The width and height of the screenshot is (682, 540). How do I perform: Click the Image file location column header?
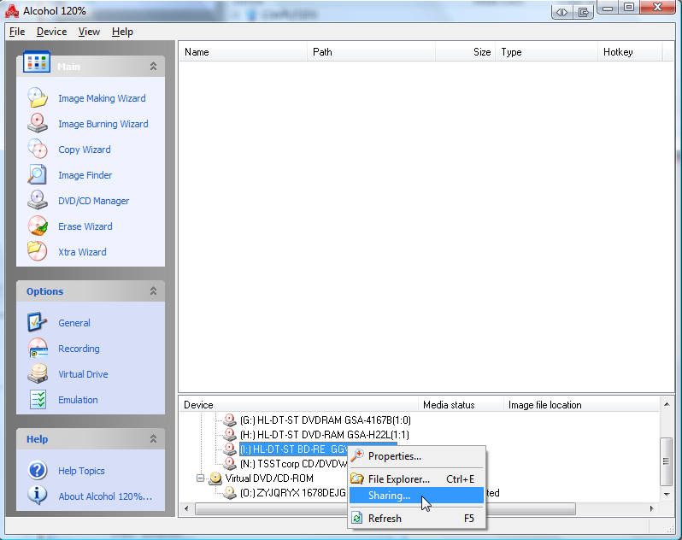tap(581, 405)
